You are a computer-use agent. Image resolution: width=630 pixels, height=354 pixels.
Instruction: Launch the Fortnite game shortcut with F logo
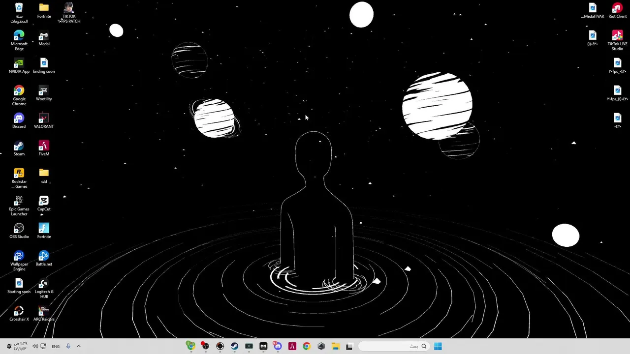pos(44,231)
